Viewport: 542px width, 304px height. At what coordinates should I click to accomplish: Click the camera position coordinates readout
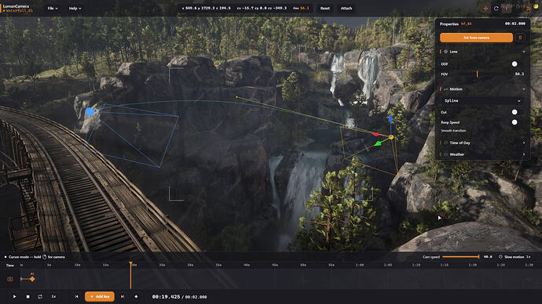point(206,8)
